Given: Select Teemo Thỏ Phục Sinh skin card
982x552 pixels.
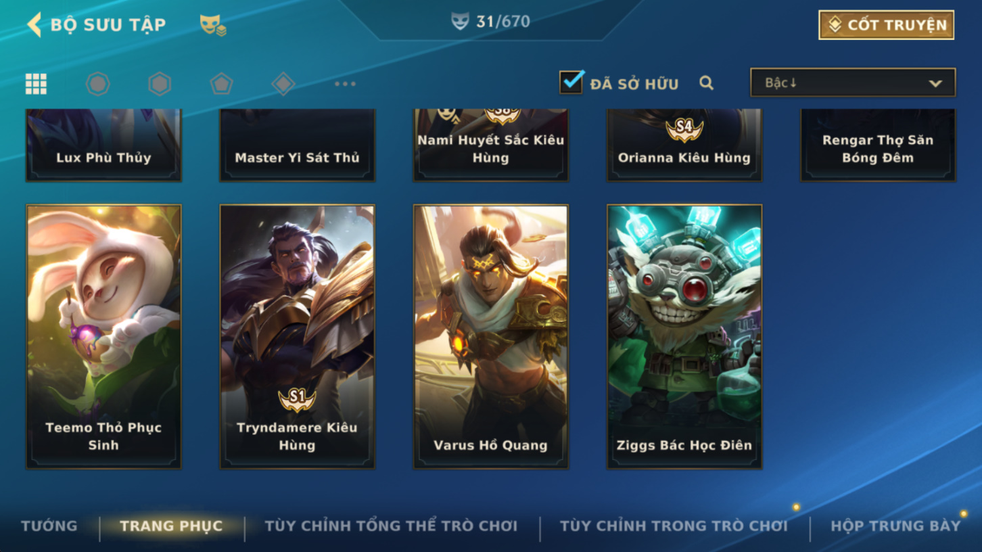Looking at the screenshot, I should click(103, 337).
